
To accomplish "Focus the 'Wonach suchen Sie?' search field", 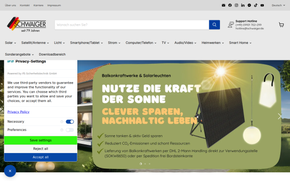I will 132,25.
